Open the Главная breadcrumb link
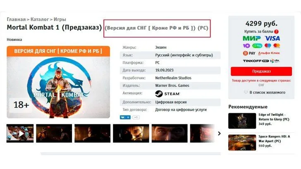This screenshot has height=169, width=301. [x=16, y=19]
